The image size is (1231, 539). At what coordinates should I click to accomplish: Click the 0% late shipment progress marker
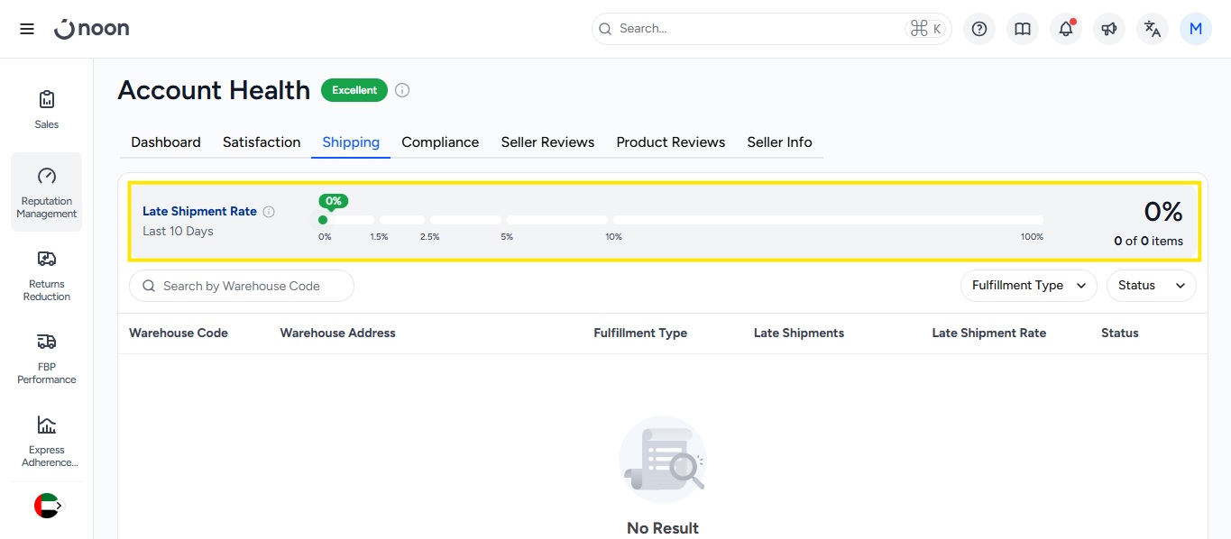(323, 220)
